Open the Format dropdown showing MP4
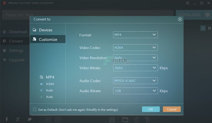This screenshot has width=212, height=123. 135,35
